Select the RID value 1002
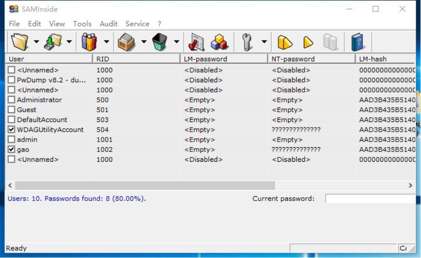 (x=105, y=150)
